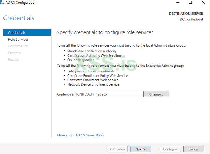Viewport: 210px width, 154px height.
Task: Go to the Role Services step
Action: (18, 39)
